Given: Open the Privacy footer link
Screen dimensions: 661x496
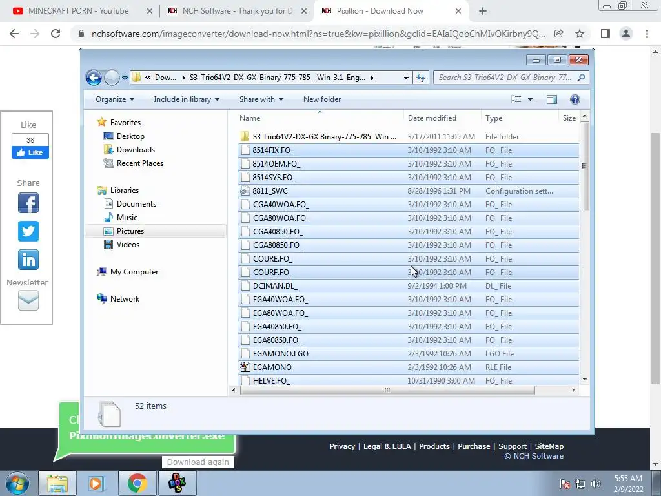Looking at the screenshot, I should [342, 446].
